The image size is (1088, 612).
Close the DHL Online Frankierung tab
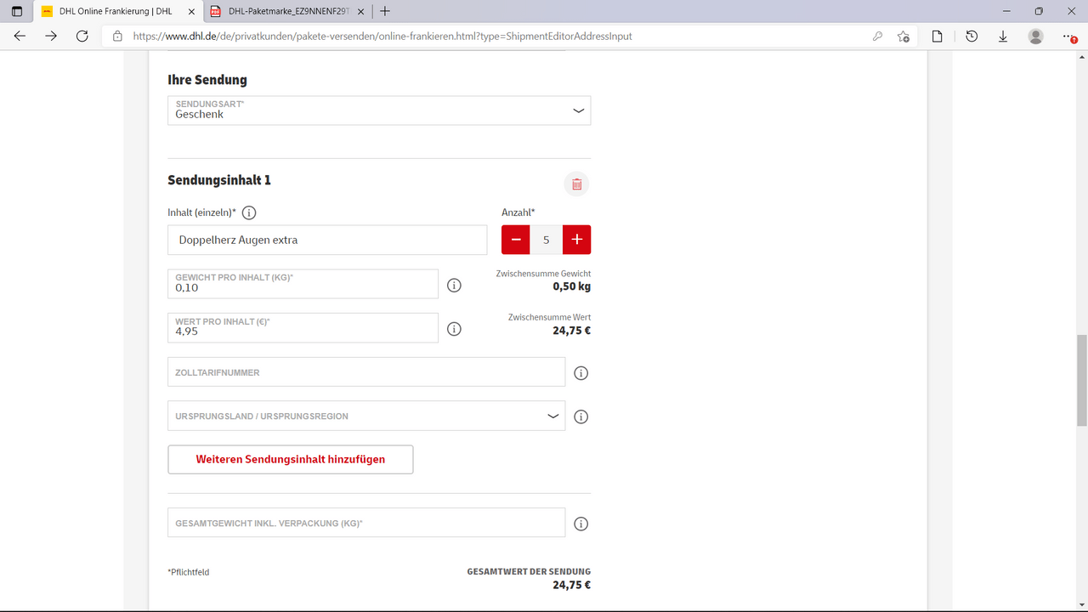click(191, 11)
